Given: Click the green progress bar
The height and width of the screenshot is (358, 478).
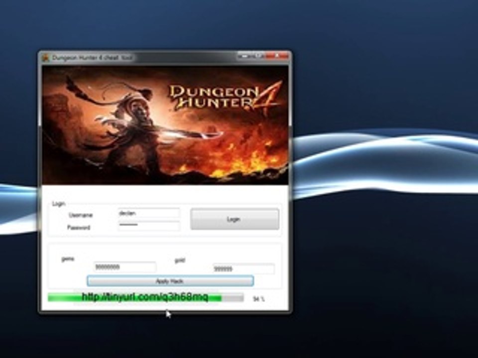Looking at the screenshot, I should (146, 297).
